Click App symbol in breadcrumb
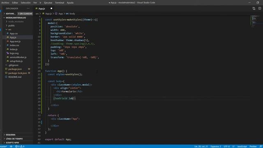Viewport: 263px width, 148px height. (x=59, y=14)
